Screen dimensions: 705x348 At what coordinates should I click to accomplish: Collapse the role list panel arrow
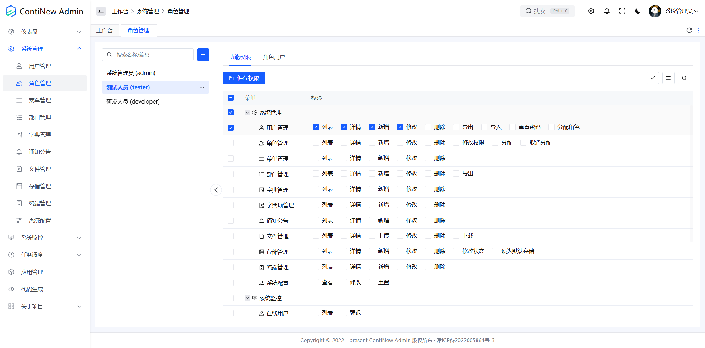click(x=216, y=190)
